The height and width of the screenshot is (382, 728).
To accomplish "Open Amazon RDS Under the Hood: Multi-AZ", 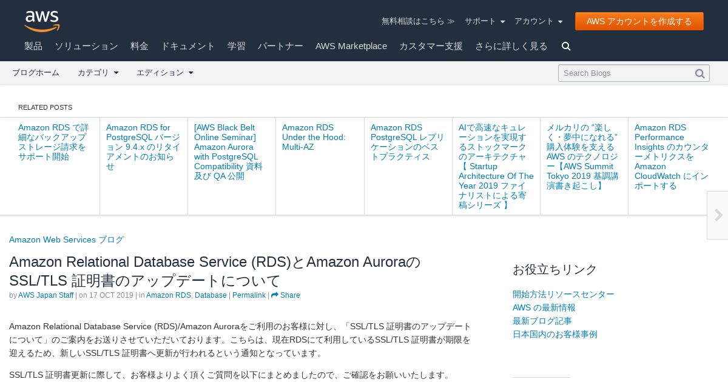I will click(x=314, y=137).
